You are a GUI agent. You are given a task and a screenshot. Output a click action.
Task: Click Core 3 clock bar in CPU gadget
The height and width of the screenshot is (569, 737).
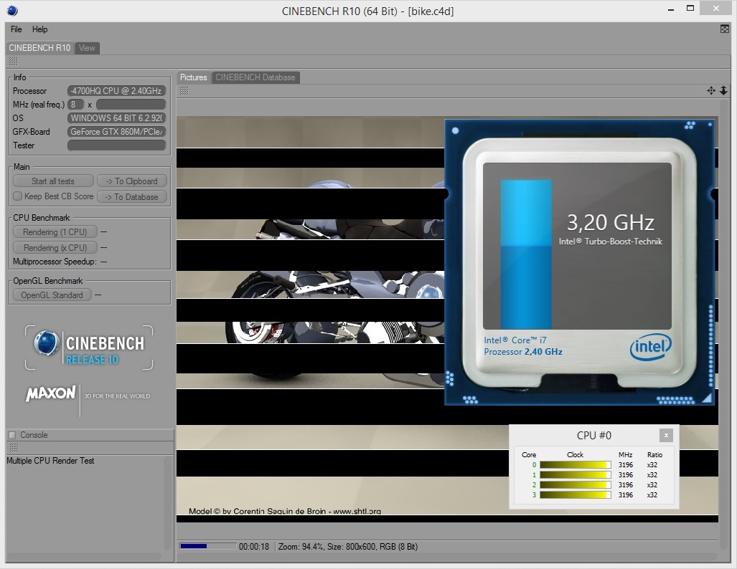click(x=576, y=494)
